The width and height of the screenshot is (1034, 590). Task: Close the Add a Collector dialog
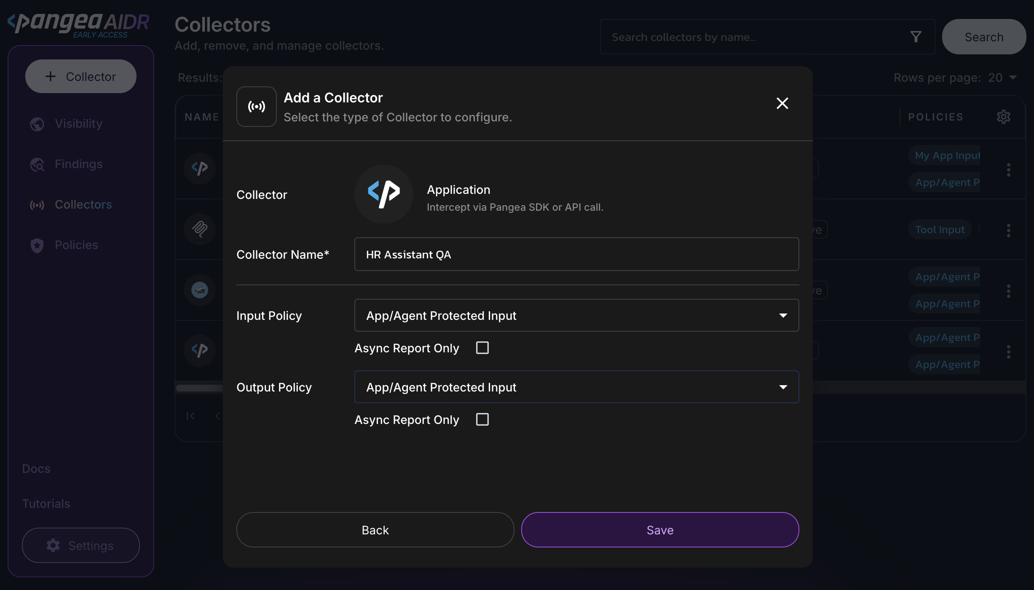pyautogui.click(x=782, y=103)
